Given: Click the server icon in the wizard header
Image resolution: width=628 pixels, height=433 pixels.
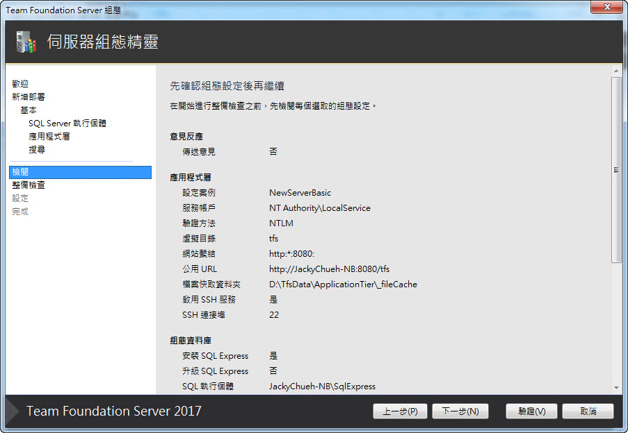Looking at the screenshot, I should coord(26,42).
